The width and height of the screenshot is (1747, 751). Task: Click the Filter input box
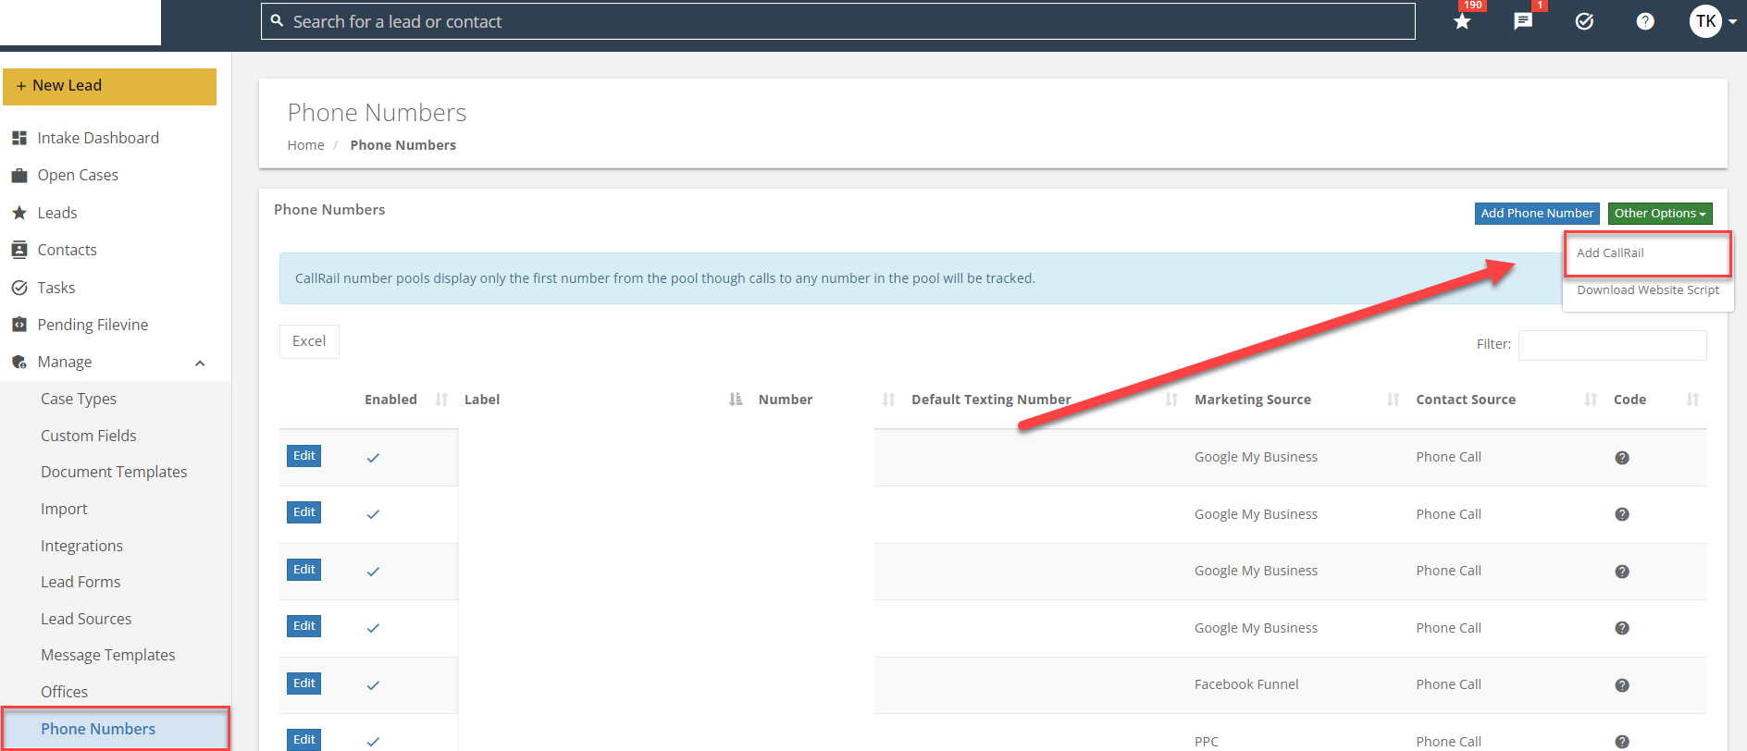click(x=1613, y=345)
